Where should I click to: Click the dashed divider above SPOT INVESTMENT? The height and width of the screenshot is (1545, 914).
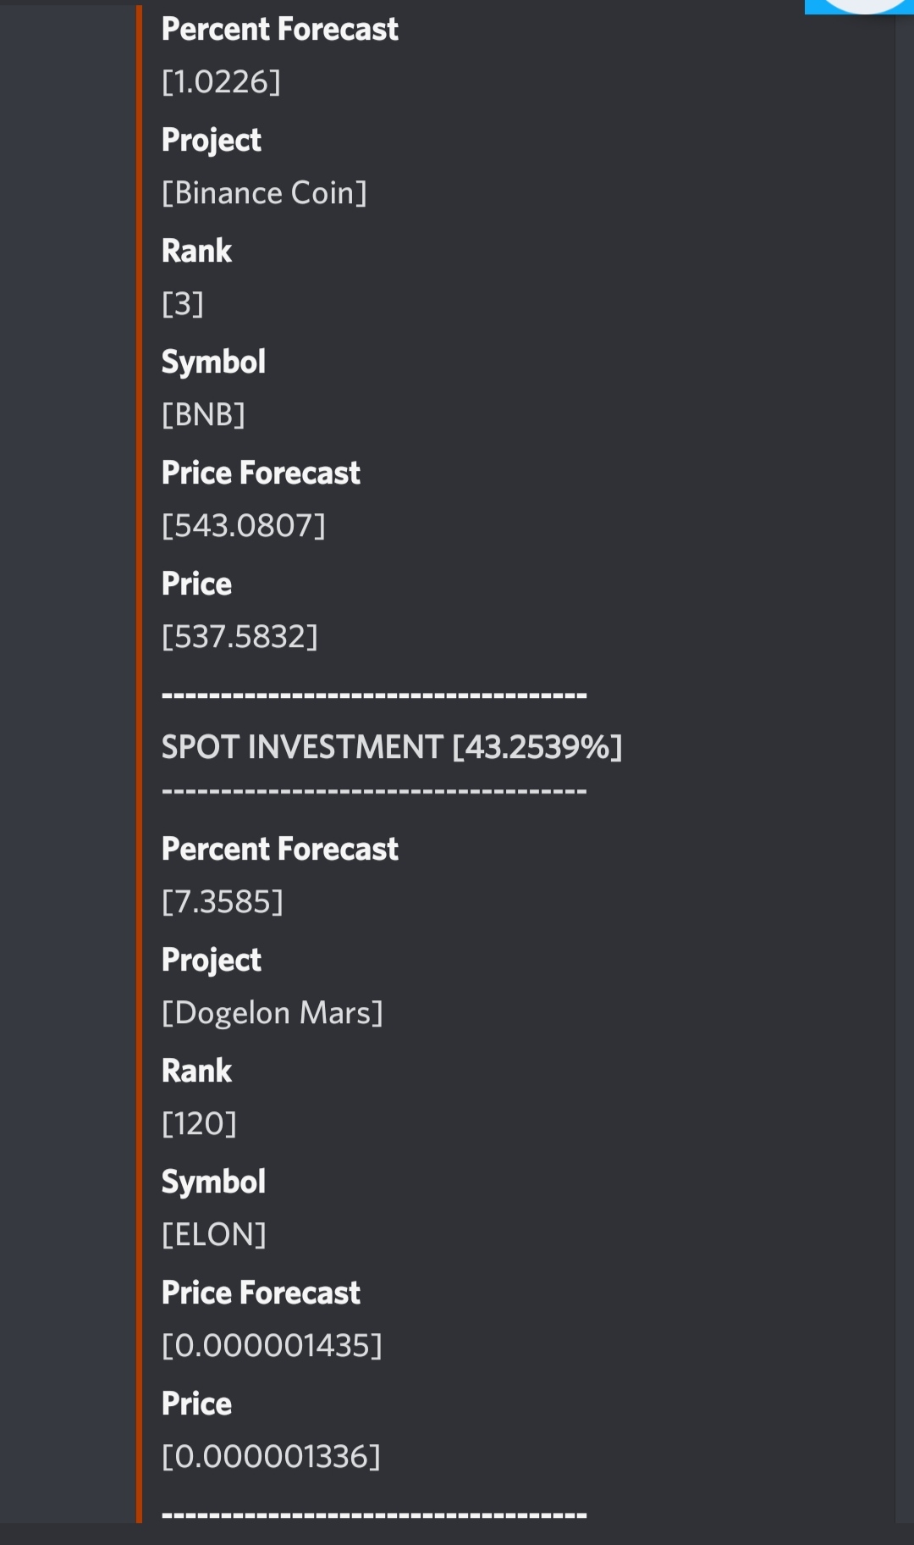[374, 695]
